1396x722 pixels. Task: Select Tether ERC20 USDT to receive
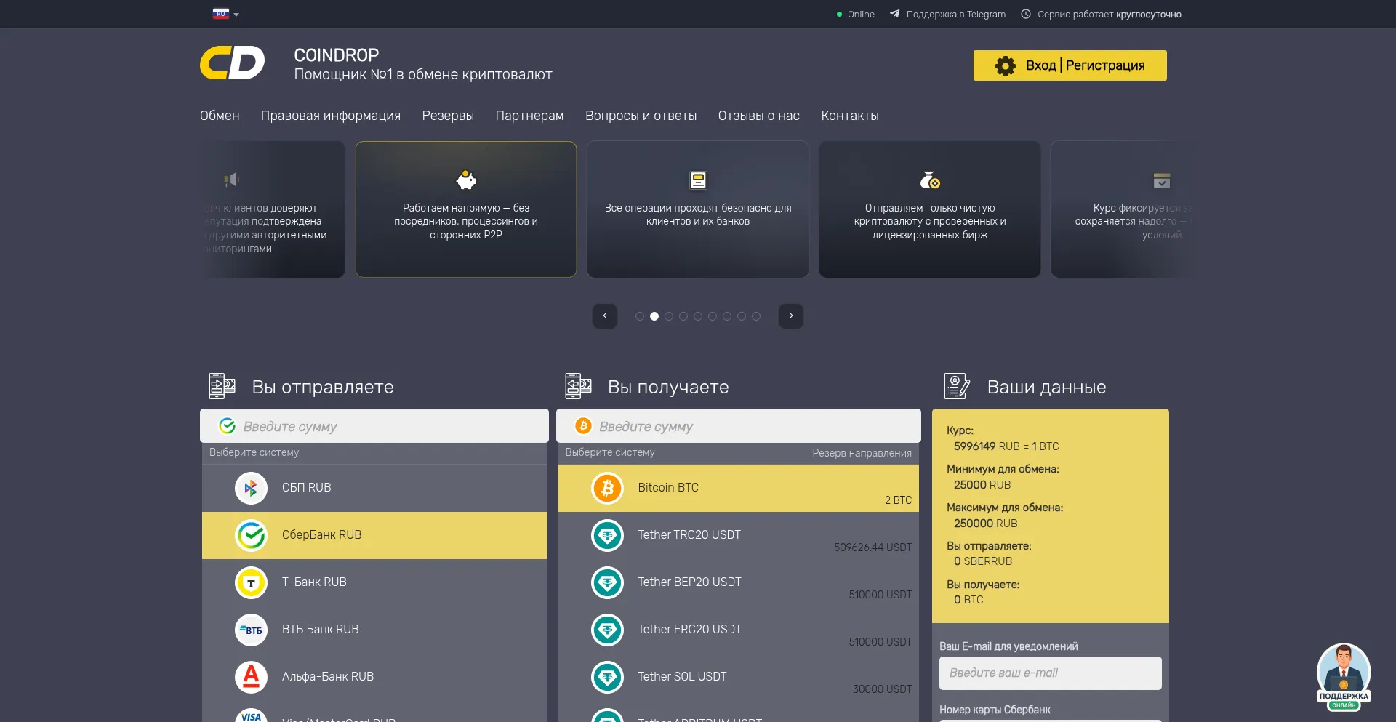739,630
